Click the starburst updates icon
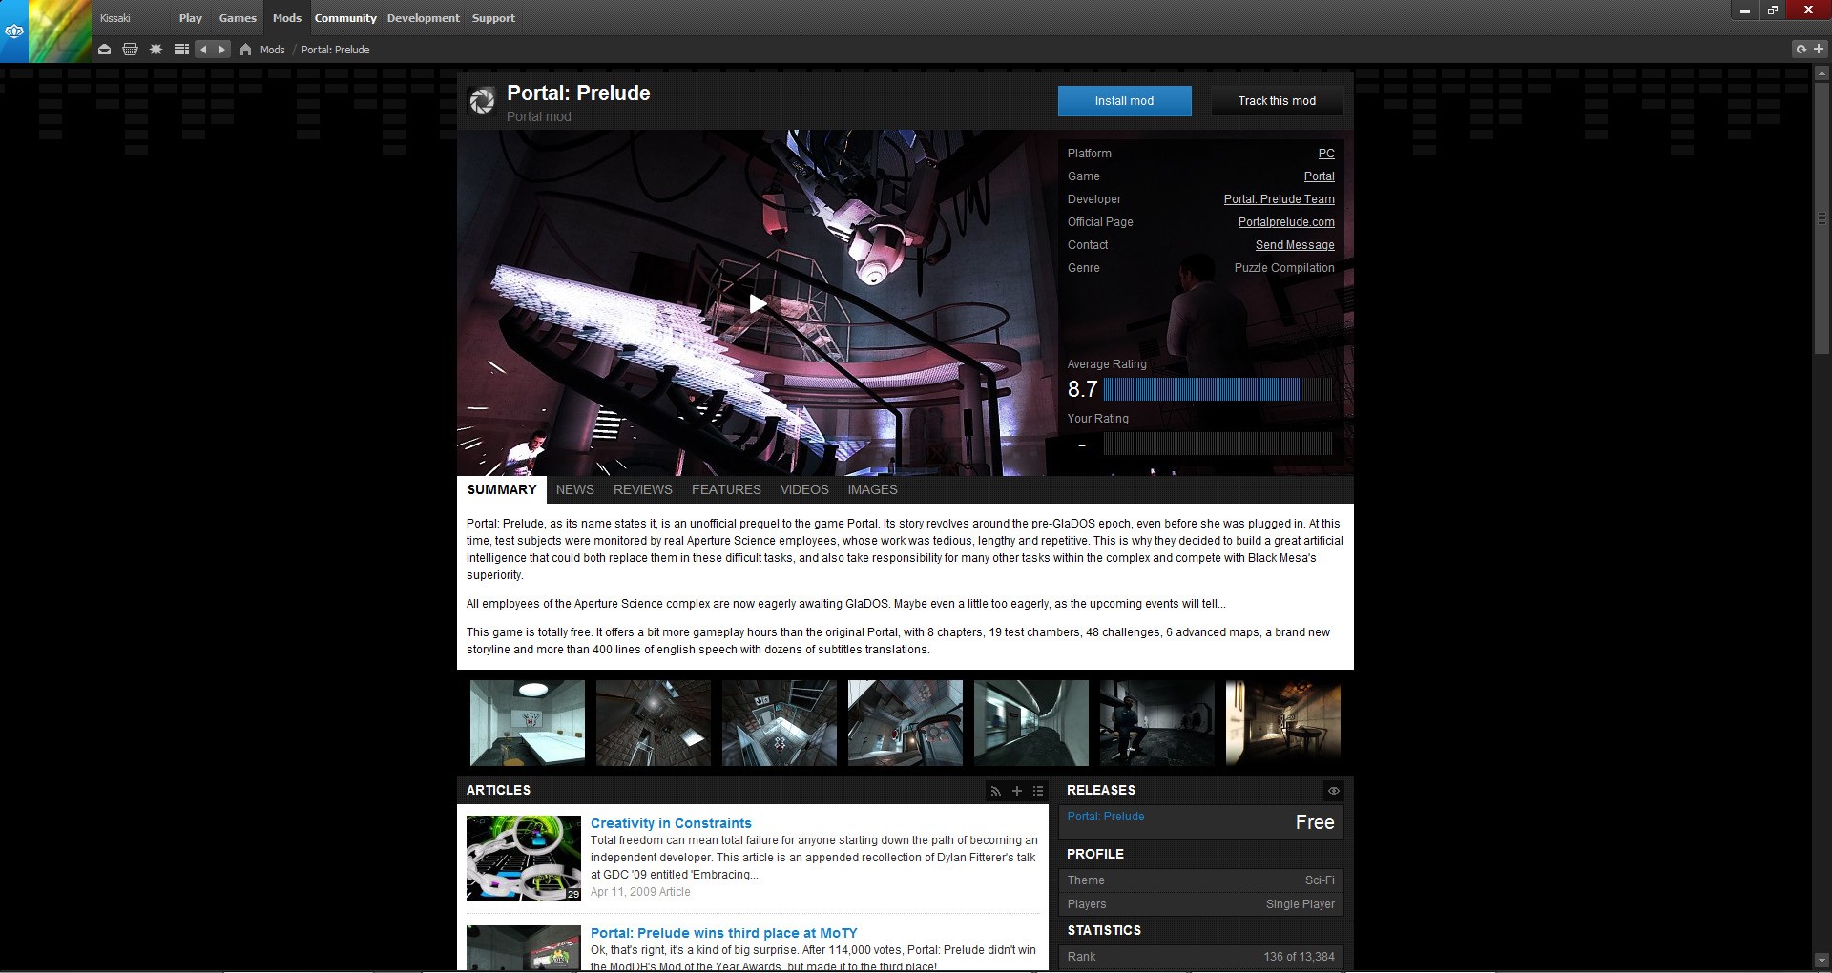 pos(156,50)
